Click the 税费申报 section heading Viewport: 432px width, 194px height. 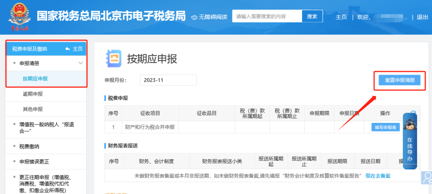118,98
